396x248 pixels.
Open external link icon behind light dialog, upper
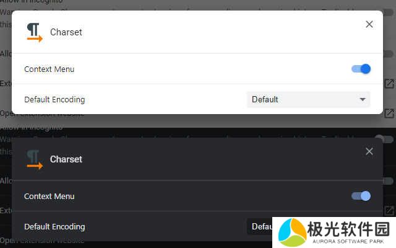point(389,84)
